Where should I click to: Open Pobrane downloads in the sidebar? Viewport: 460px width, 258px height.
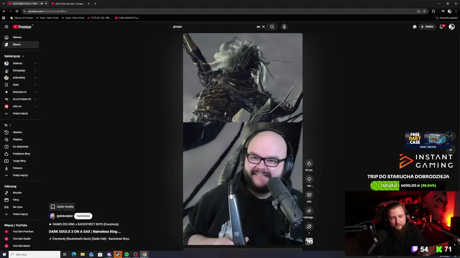pos(20,168)
